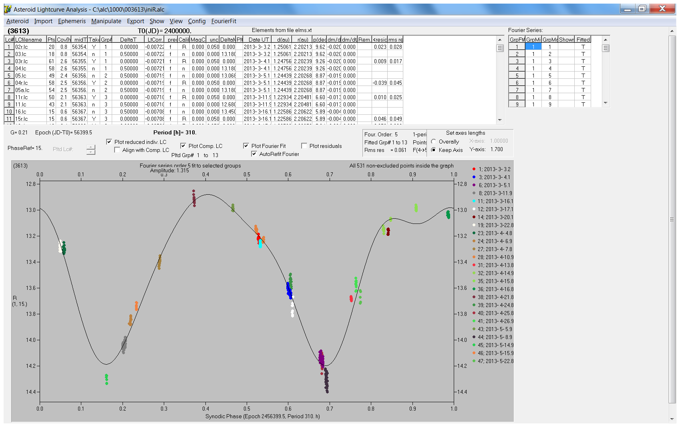Click the Fitted column header in Fourier Series

click(x=583, y=40)
